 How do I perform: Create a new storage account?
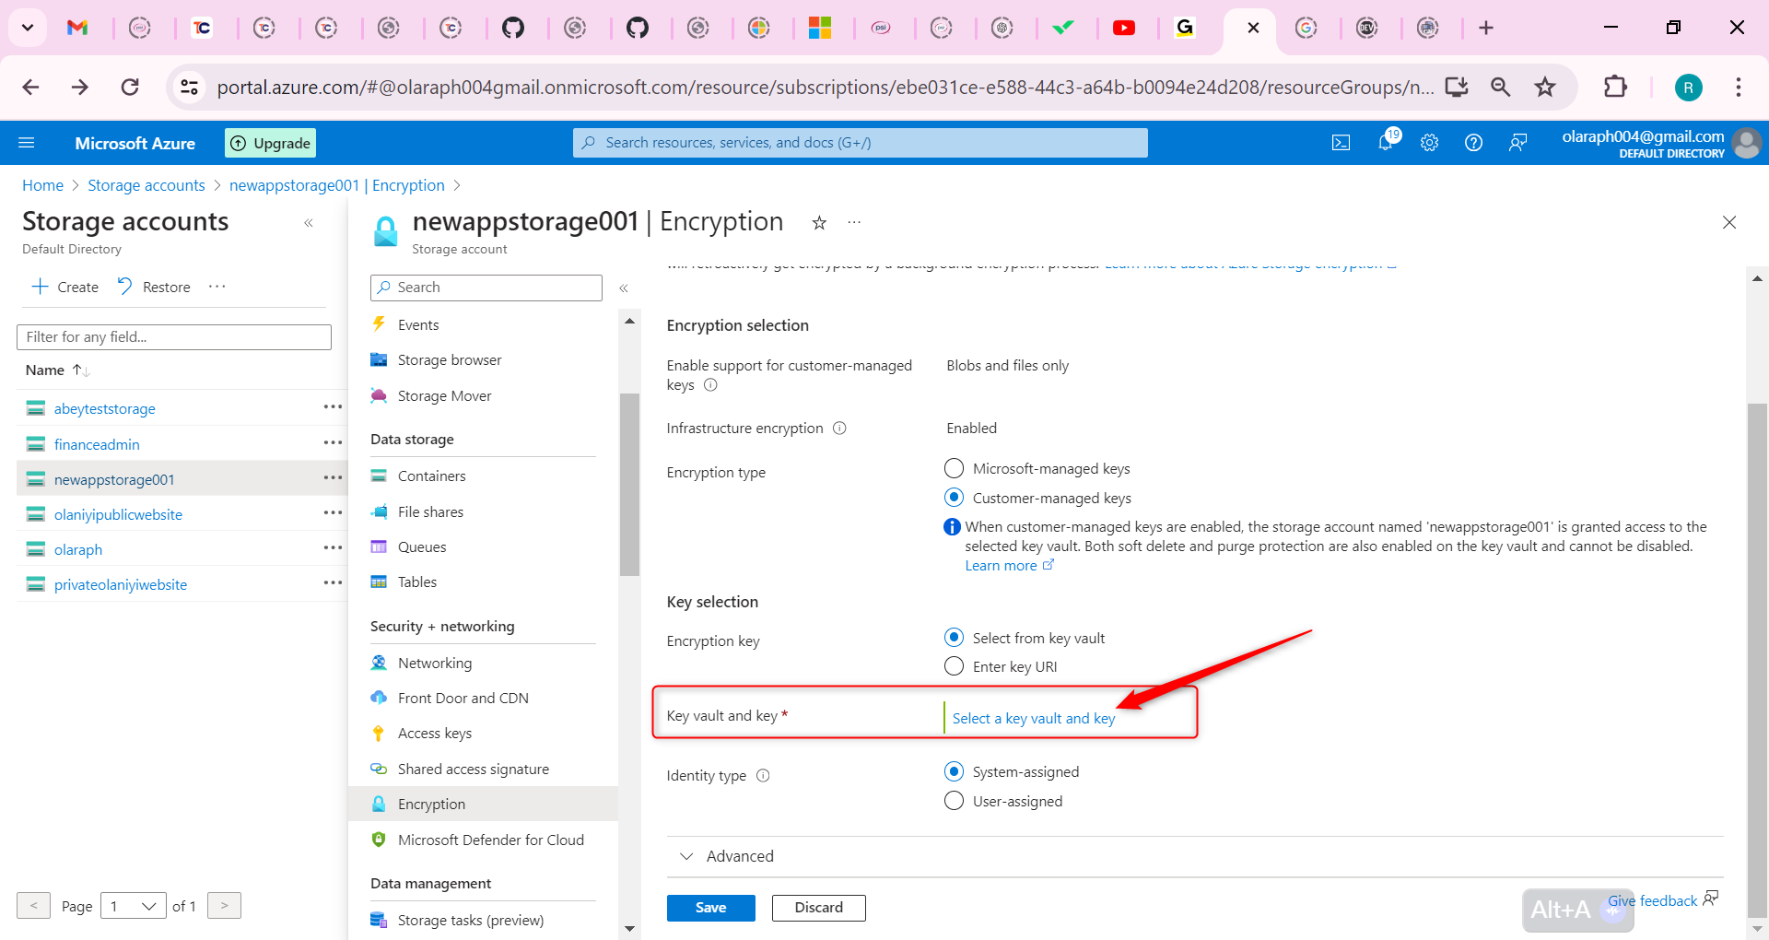(65, 287)
